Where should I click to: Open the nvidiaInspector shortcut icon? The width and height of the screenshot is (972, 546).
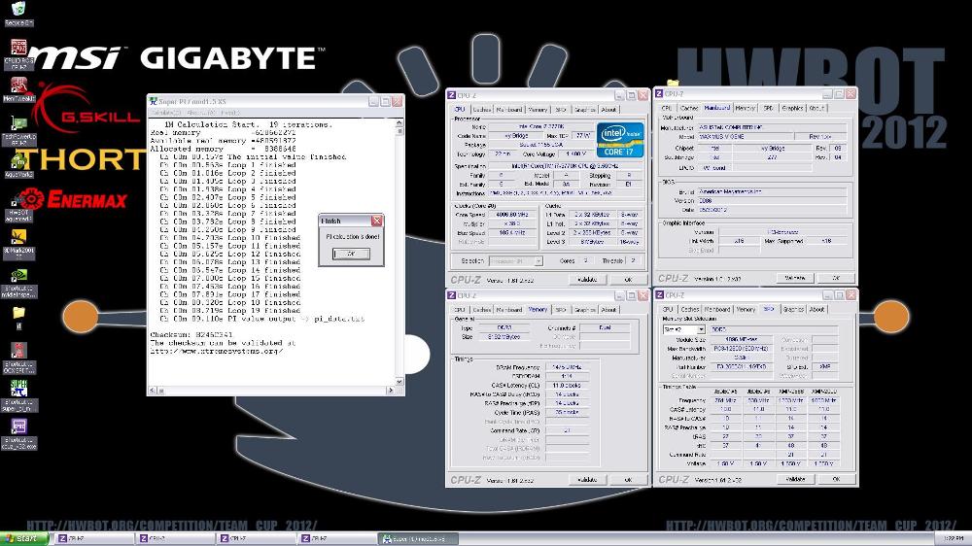[18, 276]
